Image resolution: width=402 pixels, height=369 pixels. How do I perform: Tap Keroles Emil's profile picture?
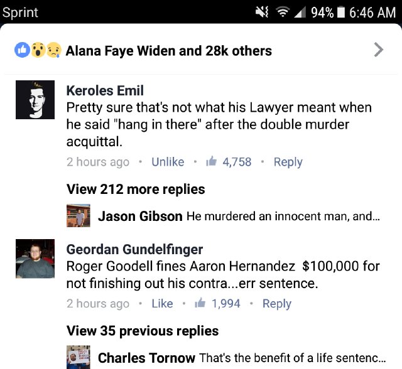tap(35, 100)
